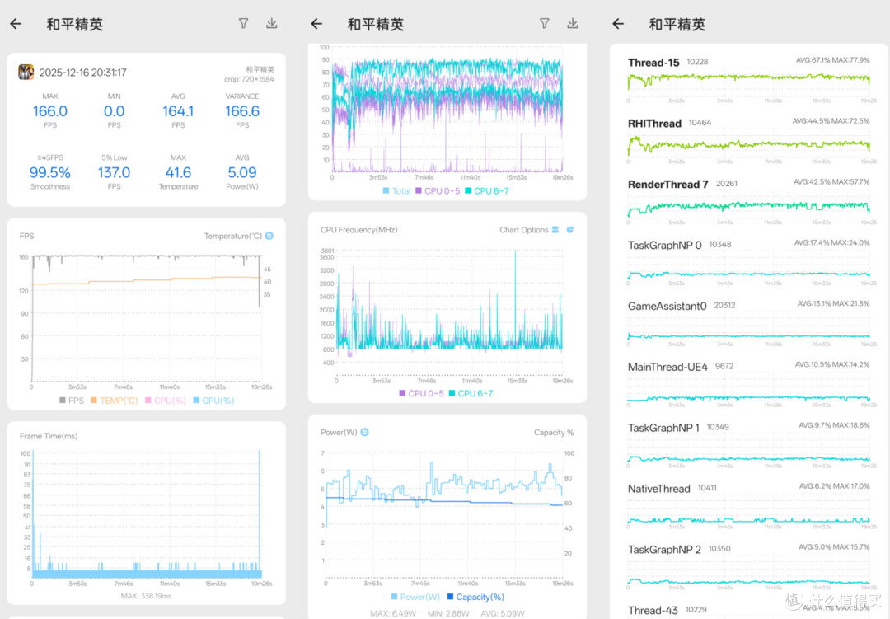Tap the swap icon beside Power(W) title

[364, 432]
